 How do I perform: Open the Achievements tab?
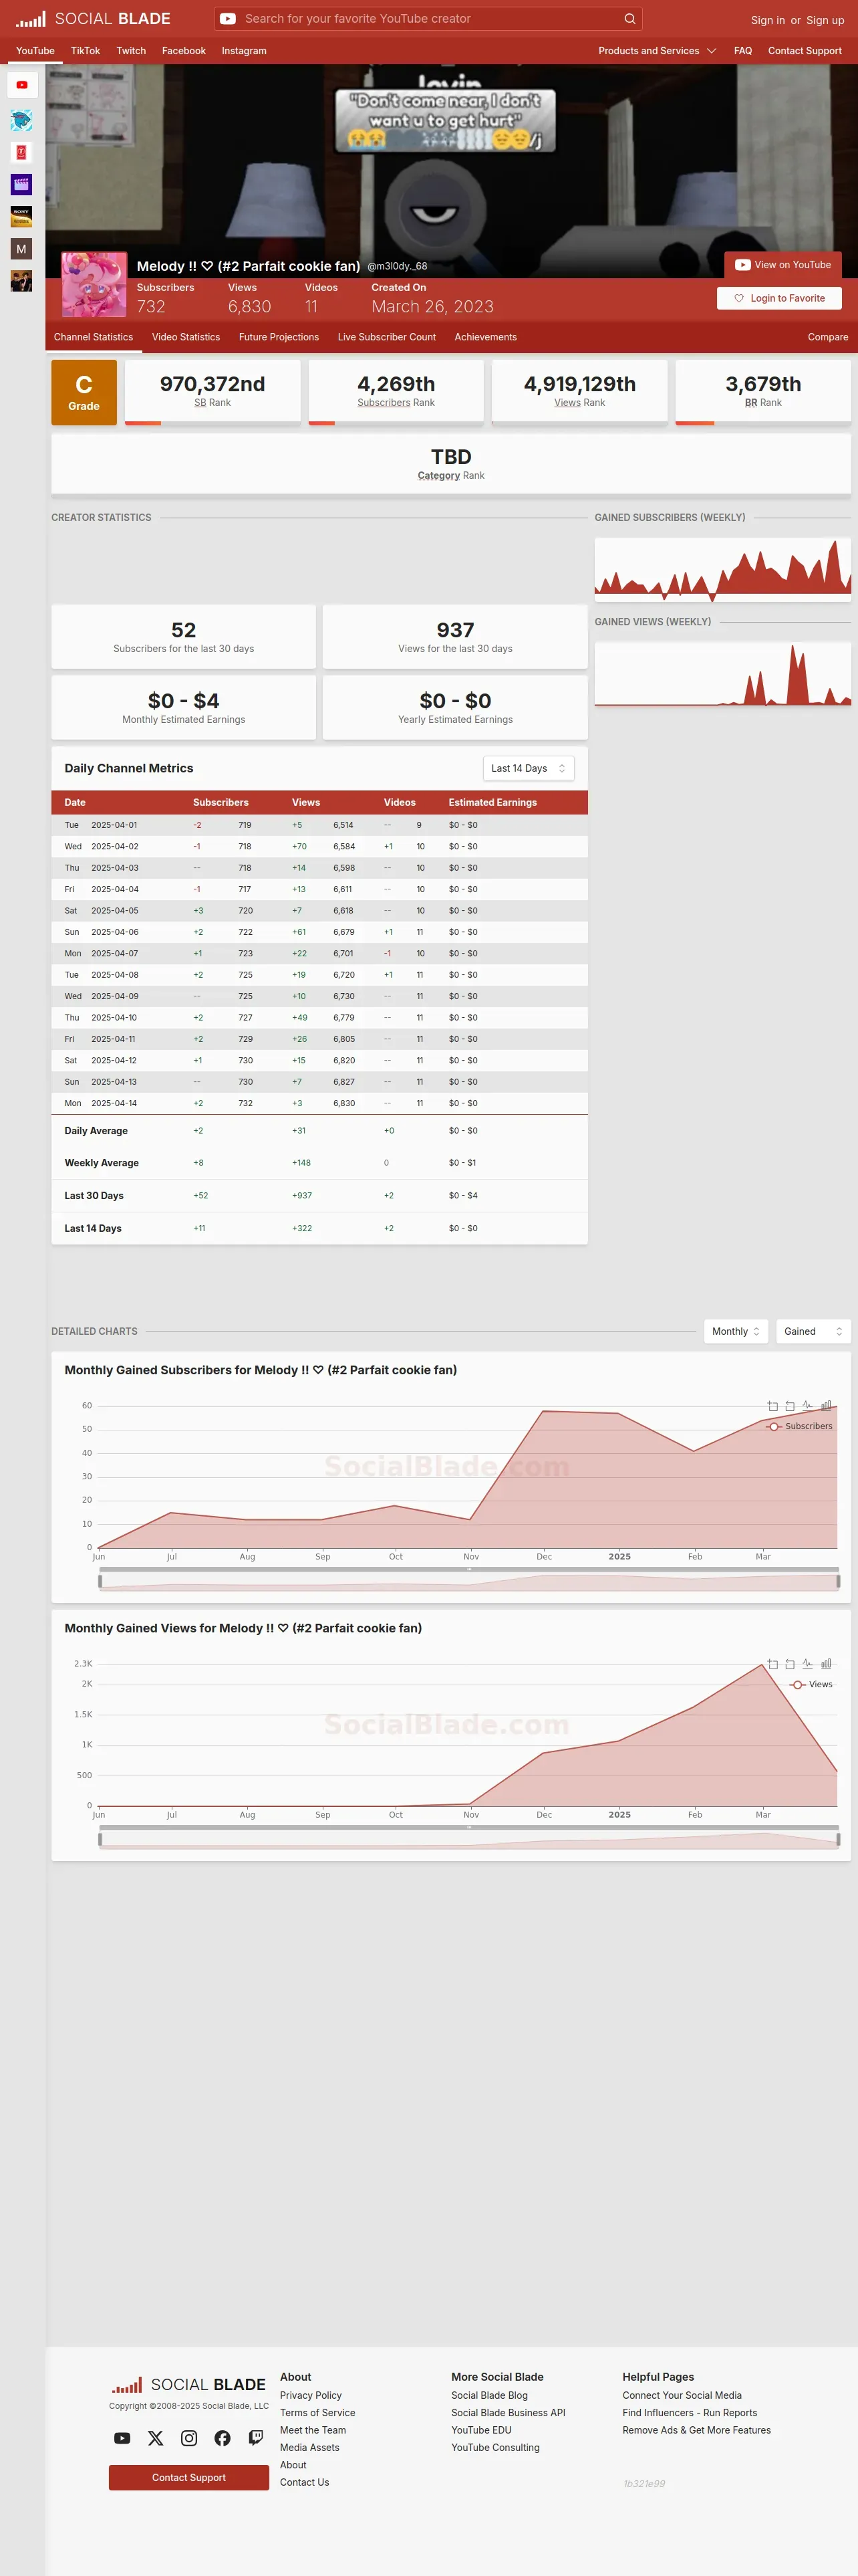[x=485, y=337]
